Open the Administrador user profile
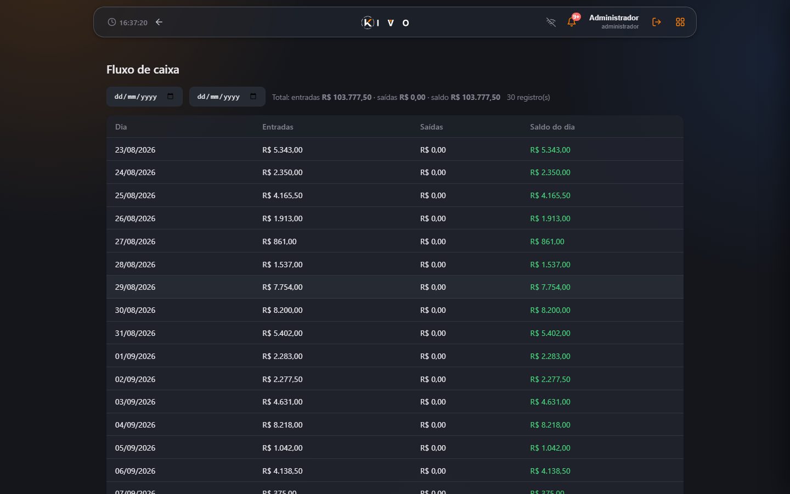This screenshot has height=494, width=790. click(x=613, y=21)
